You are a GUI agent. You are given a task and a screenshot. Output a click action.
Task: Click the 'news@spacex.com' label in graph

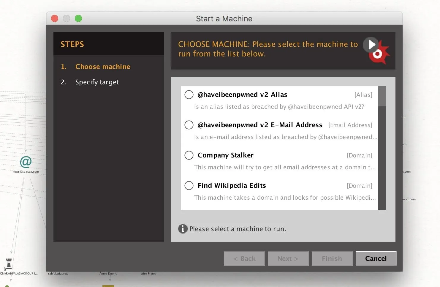26,171
